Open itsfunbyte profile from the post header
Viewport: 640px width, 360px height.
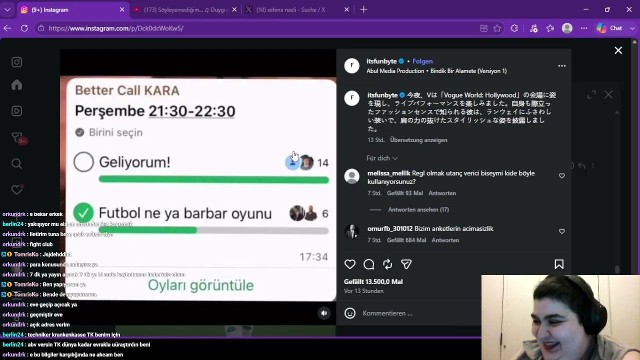coord(381,61)
